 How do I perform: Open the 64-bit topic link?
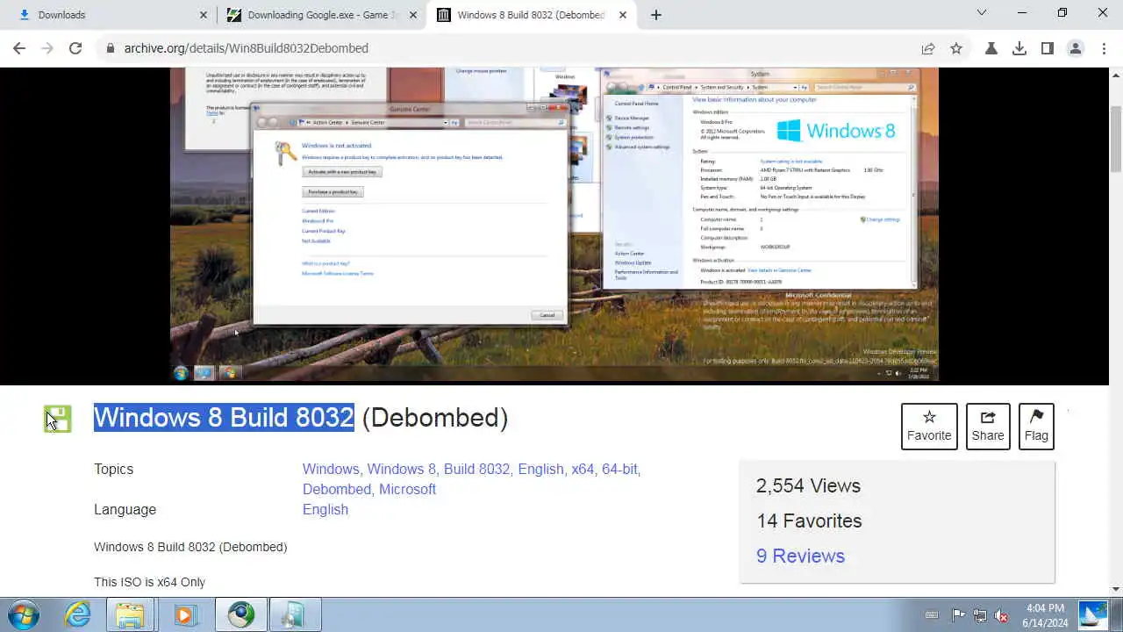click(x=619, y=469)
